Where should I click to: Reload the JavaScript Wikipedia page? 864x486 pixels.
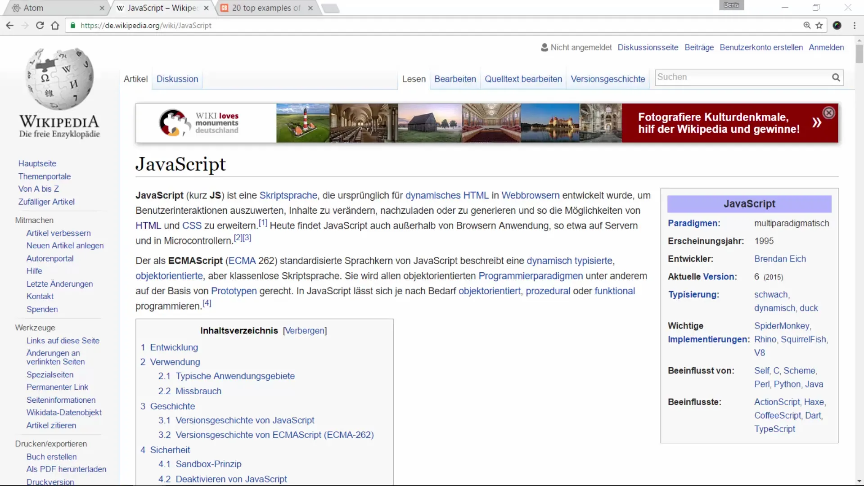click(x=40, y=26)
